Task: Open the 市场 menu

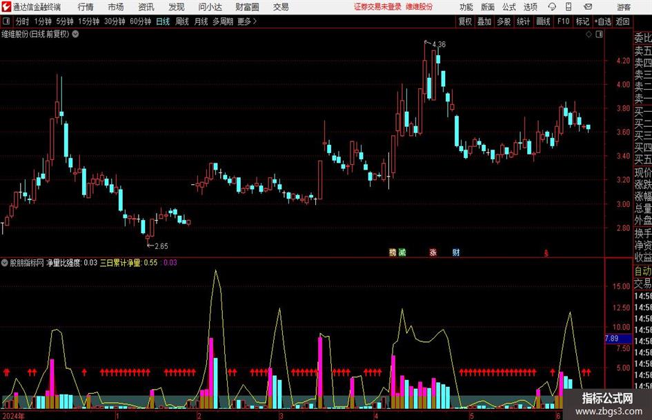Action: point(116,7)
